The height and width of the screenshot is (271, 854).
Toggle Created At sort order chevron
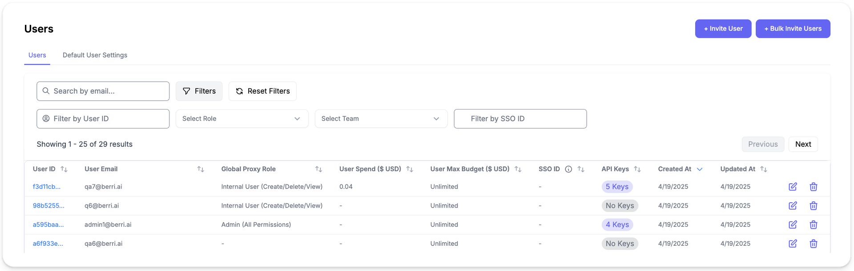point(699,169)
